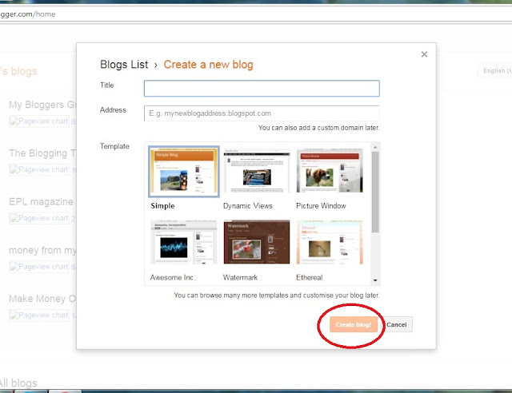This screenshot has height=393, width=512.
Task: Focus the blog Title input field
Action: tap(262, 89)
